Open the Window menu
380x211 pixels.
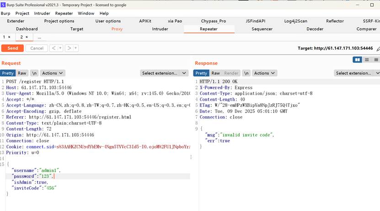(86, 13)
